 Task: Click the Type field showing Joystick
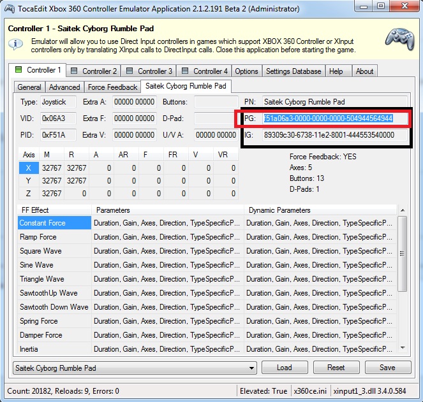[x=58, y=102]
